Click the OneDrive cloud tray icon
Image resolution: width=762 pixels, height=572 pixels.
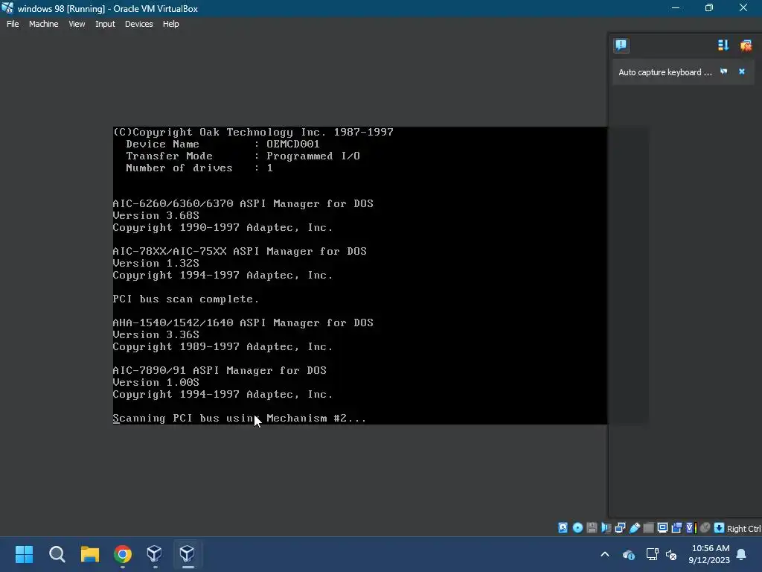[x=628, y=554]
